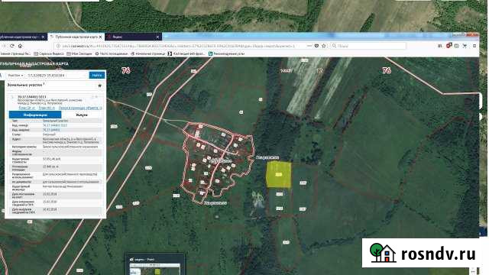Open the Мои Закладки bookmark folder

(79, 53)
